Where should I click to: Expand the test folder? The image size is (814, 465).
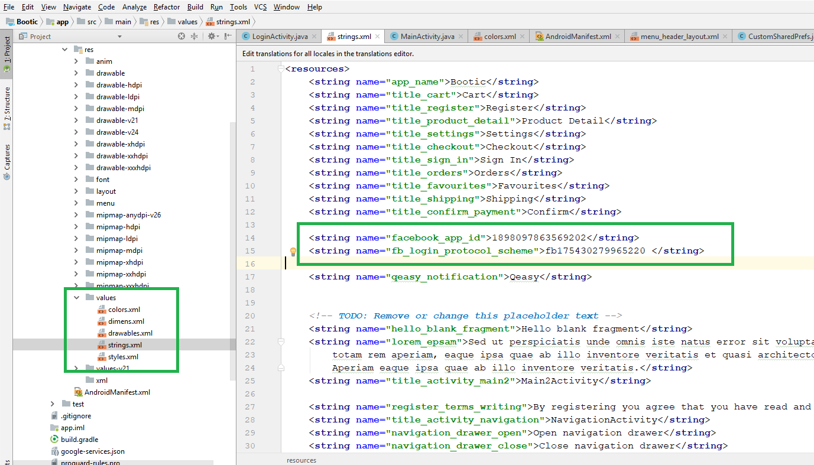(53, 404)
